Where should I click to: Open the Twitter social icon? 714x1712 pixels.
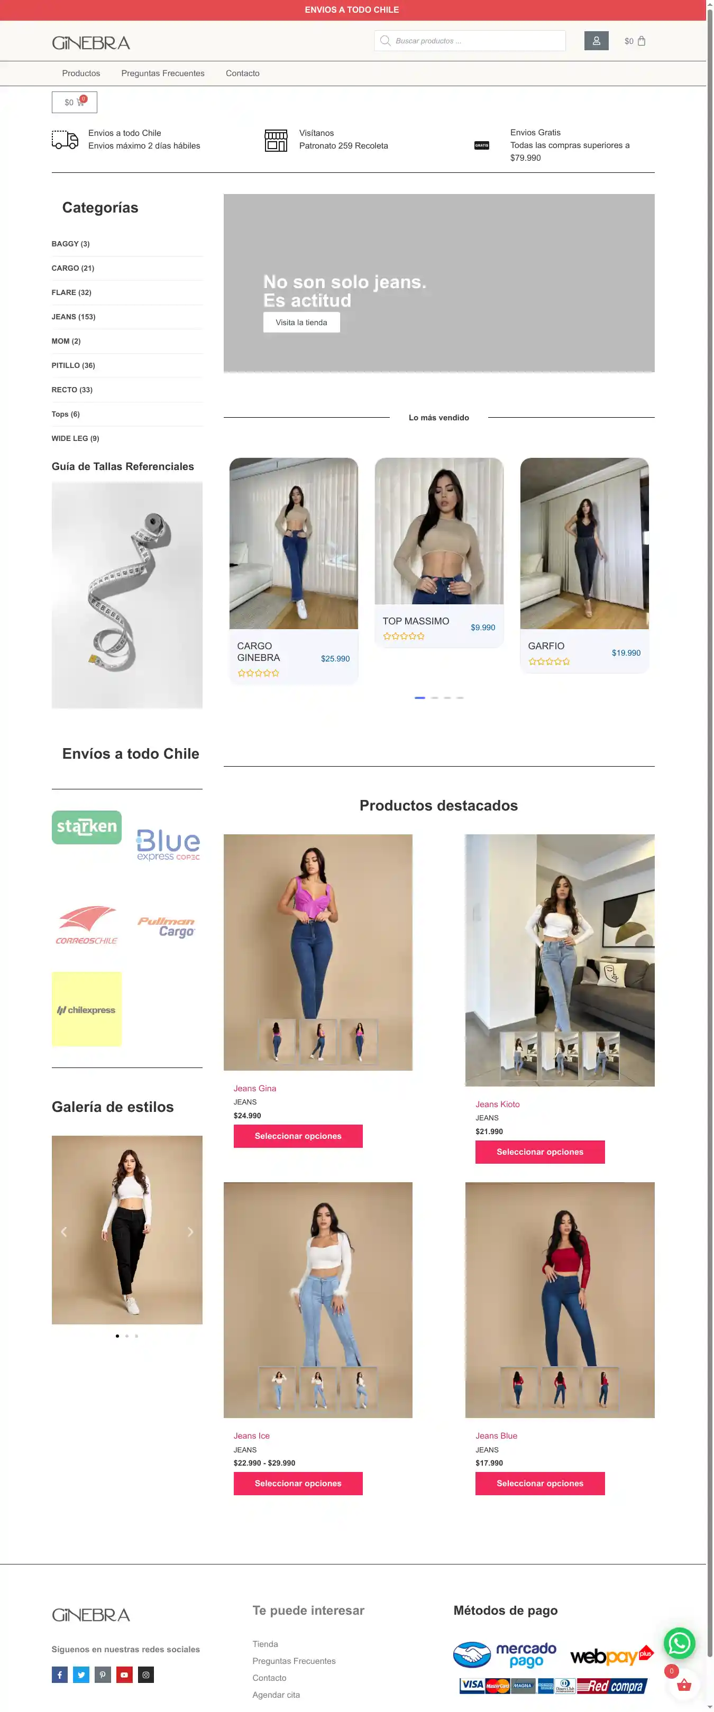pyautogui.click(x=81, y=1674)
